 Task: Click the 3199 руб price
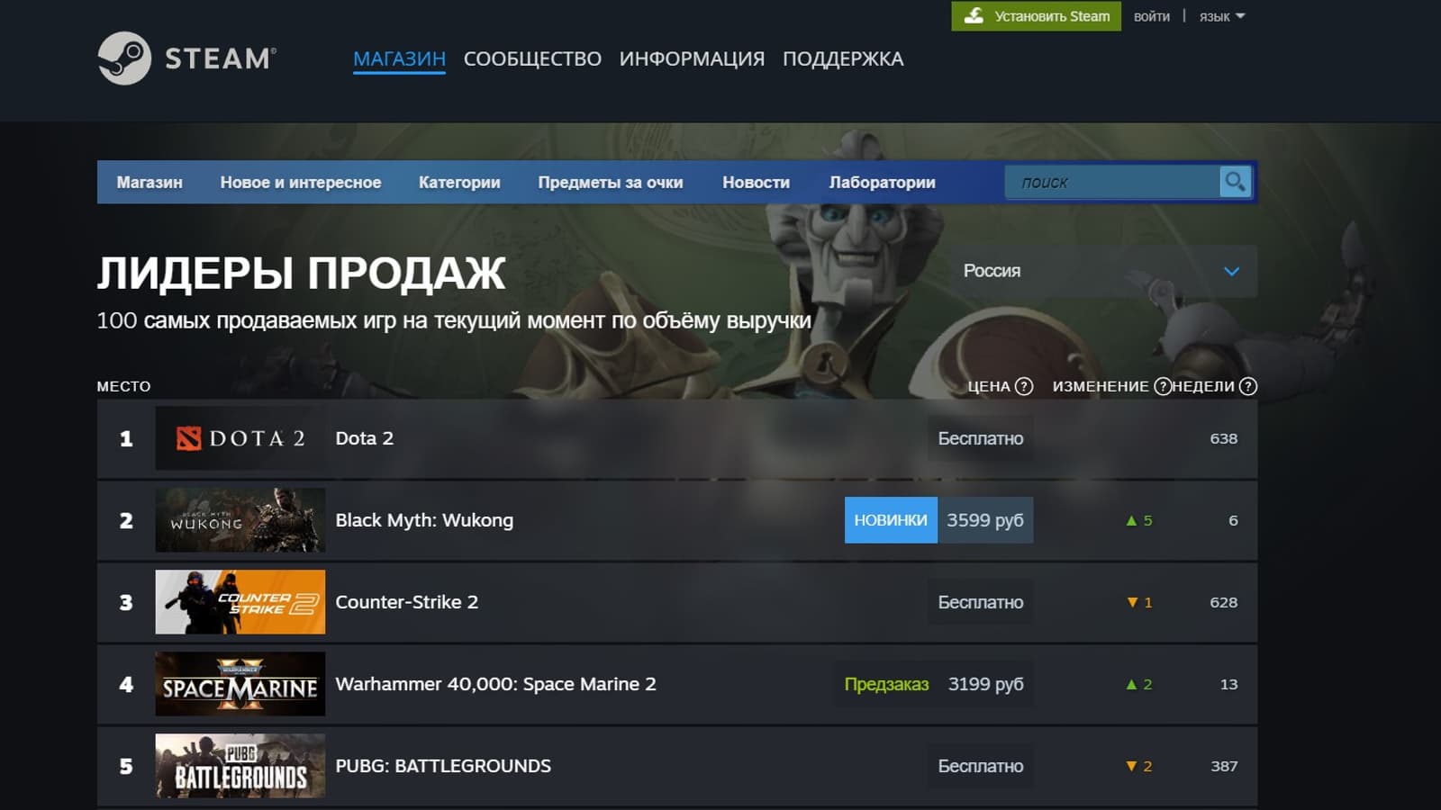click(986, 684)
